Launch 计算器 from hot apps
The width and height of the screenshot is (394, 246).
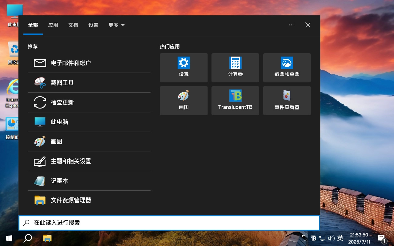point(235,68)
